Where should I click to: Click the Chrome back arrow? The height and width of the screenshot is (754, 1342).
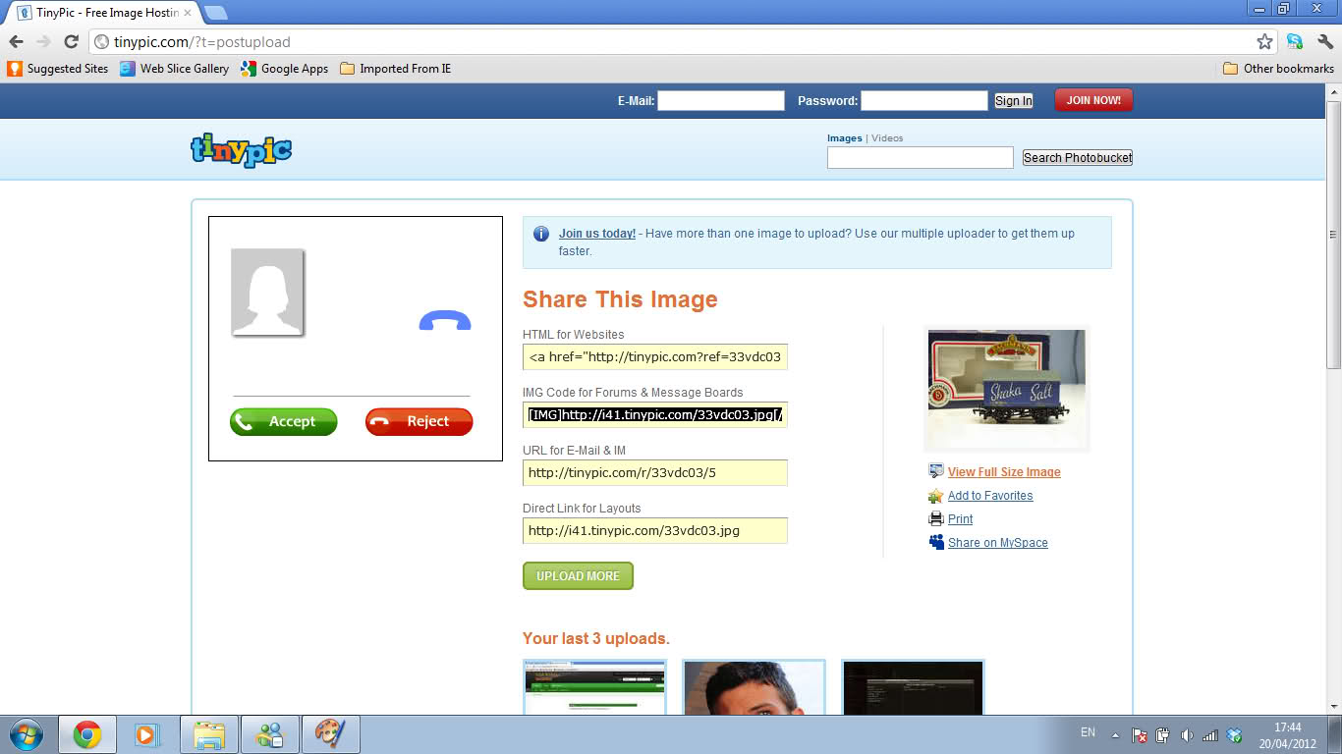point(16,41)
